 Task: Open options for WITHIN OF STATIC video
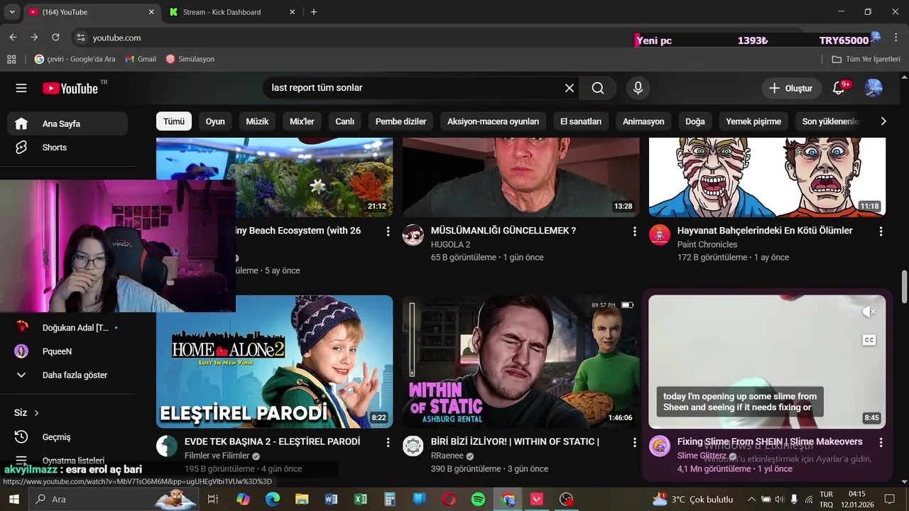634,442
